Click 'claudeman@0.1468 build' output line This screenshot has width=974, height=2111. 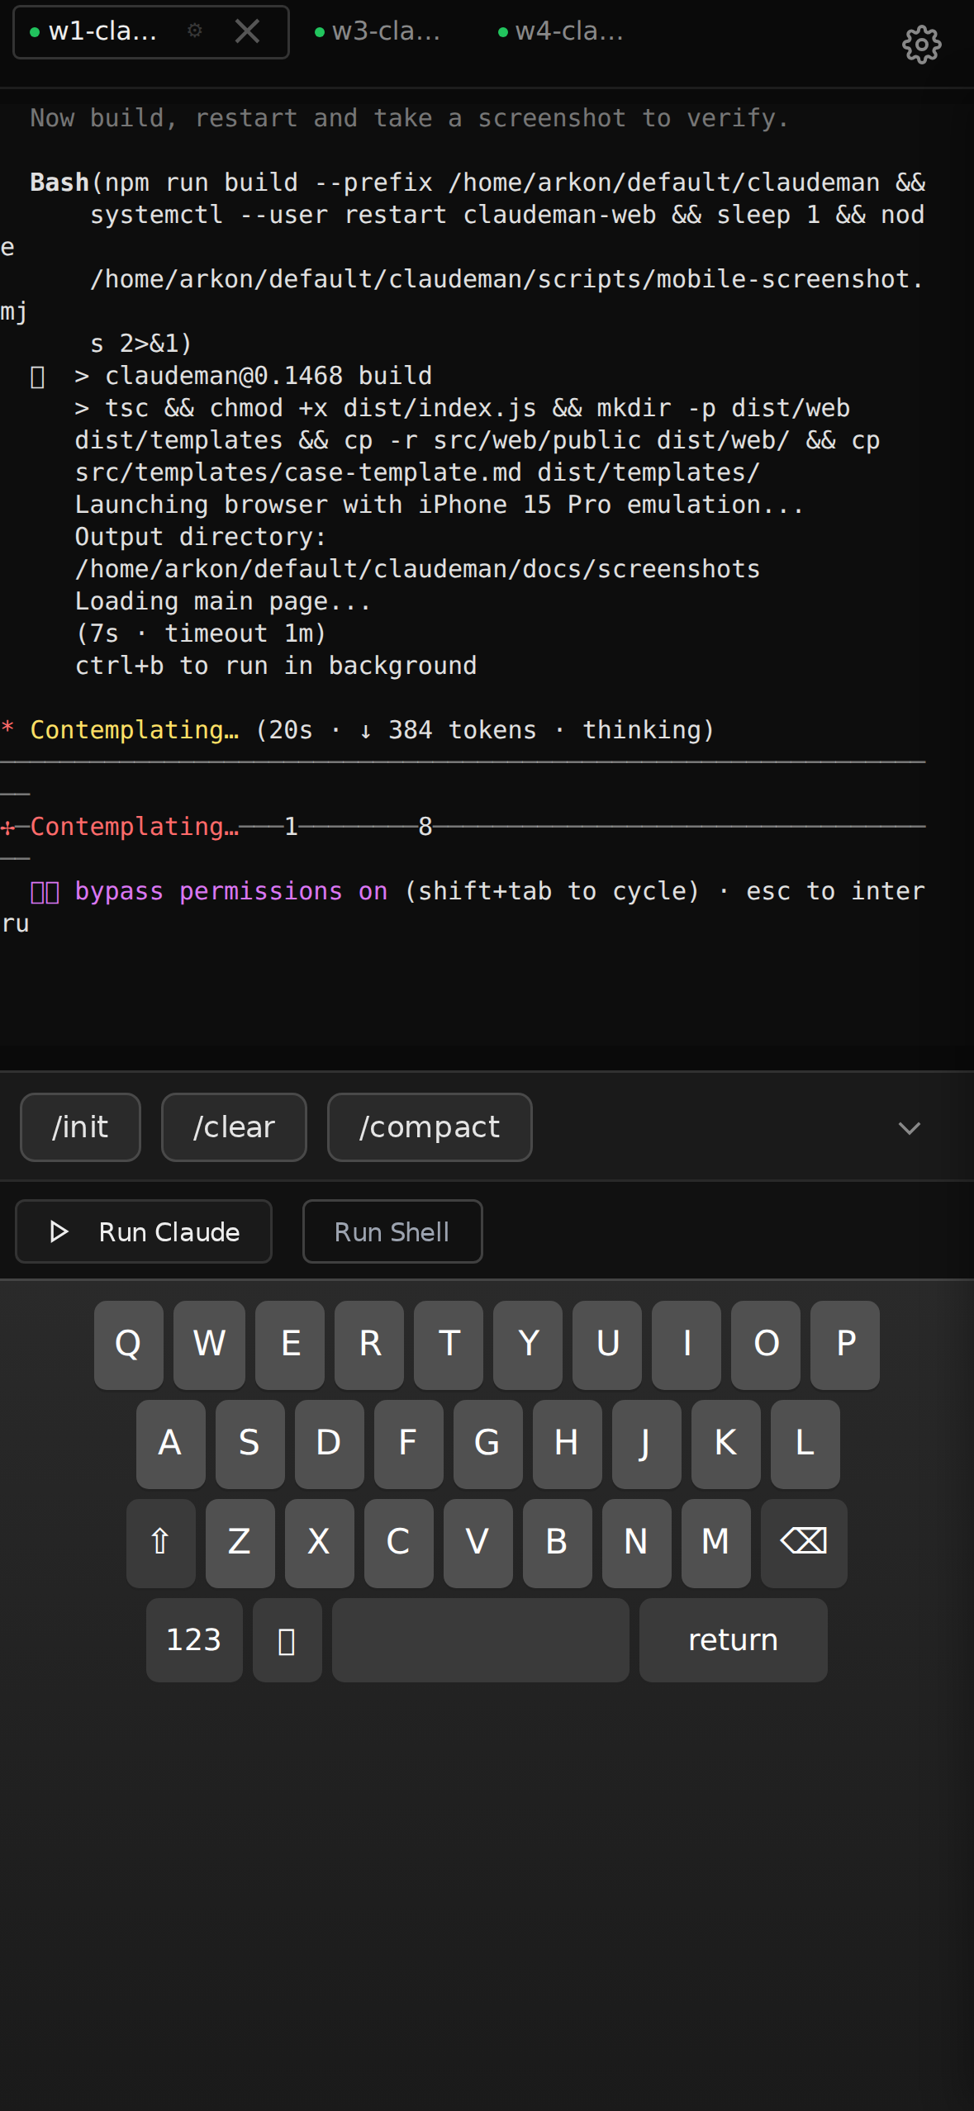(x=253, y=376)
